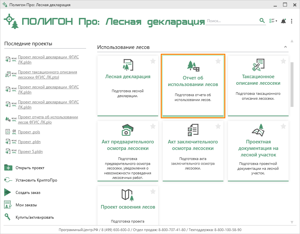Image resolution: width=300 pixels, height=234 pixels.
Task: Click the Установить КриптоПро icon
Action: pyautogui.click(x=8, y=180)
